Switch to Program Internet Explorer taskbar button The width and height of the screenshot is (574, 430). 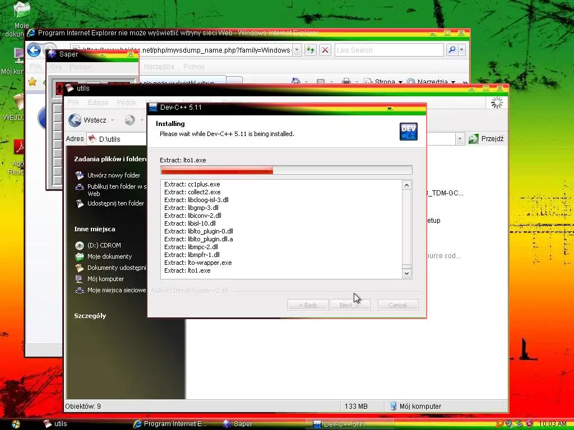pos(170,424)
